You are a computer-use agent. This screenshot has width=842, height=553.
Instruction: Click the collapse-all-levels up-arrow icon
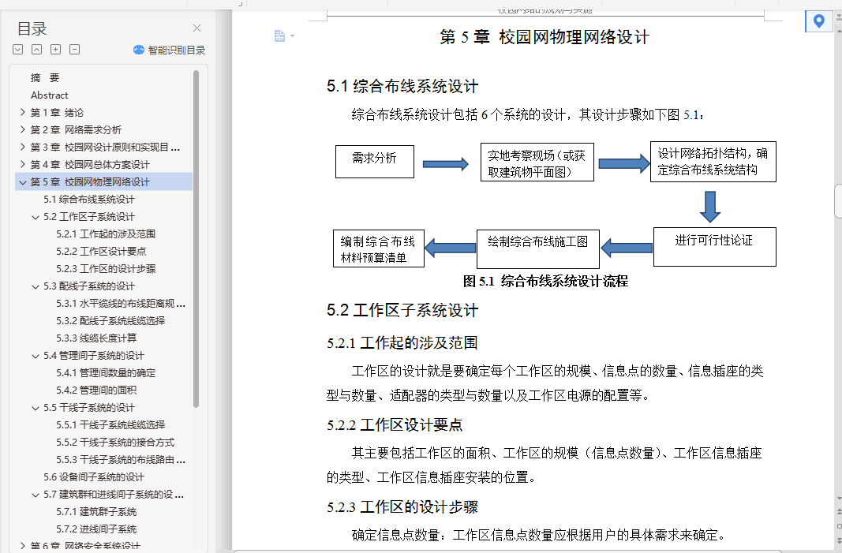pyautogui.click(x=36, y=50)
